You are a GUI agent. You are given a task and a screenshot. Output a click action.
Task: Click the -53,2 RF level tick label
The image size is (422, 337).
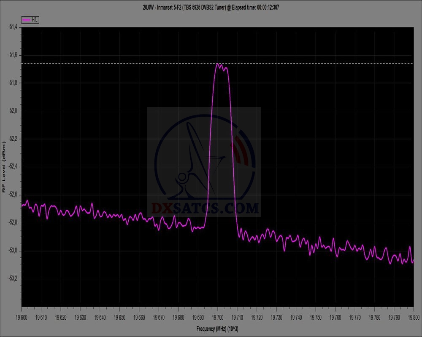[x=13, y=279]
